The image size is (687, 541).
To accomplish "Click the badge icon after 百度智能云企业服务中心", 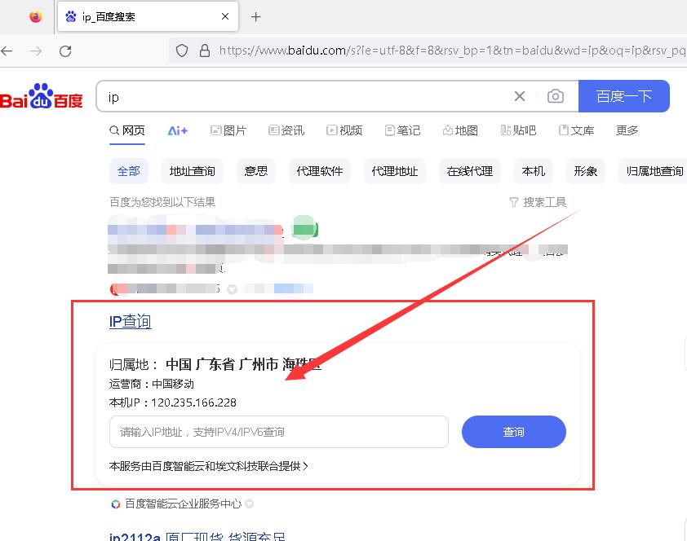I will (x=250, y=504).
